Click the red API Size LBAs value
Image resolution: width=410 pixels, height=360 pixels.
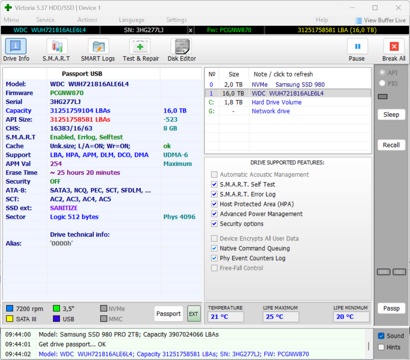click(80, 120)
